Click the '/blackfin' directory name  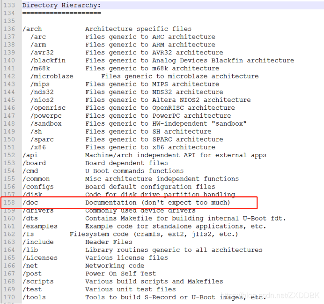(48, 60)
